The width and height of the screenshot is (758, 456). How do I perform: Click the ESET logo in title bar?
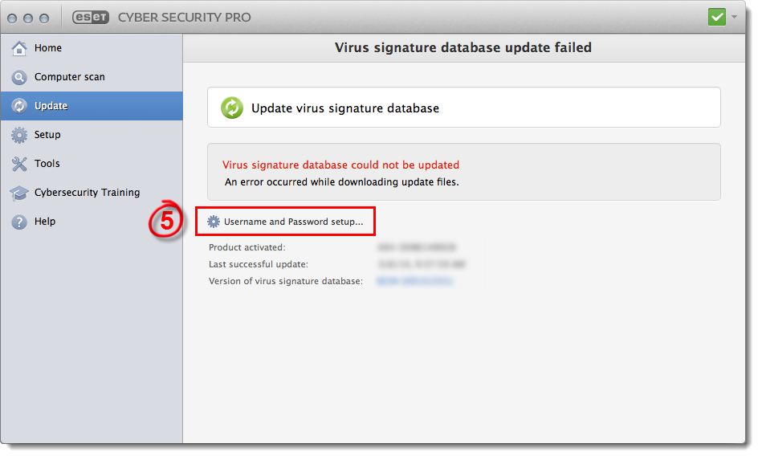click(x=91, y=18)
